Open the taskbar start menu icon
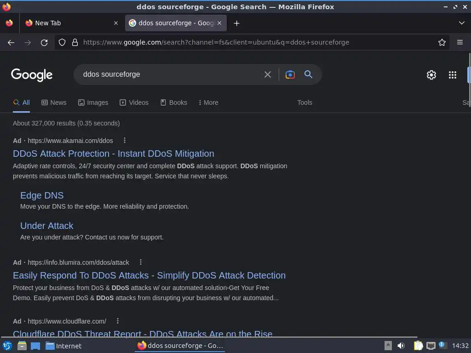 tap(7, 346)
